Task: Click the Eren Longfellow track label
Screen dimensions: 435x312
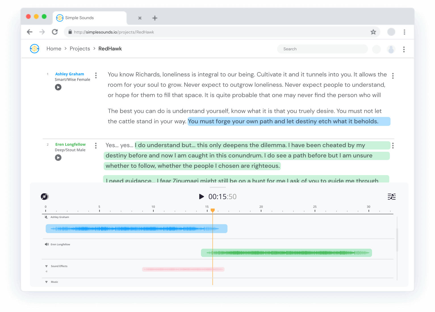Action: point(60,244)
